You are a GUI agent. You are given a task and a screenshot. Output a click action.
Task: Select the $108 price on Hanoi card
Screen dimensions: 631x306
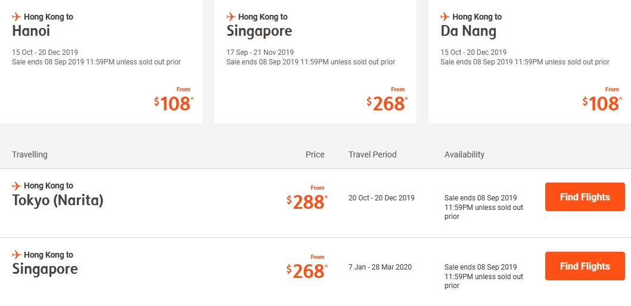(174, 103)
